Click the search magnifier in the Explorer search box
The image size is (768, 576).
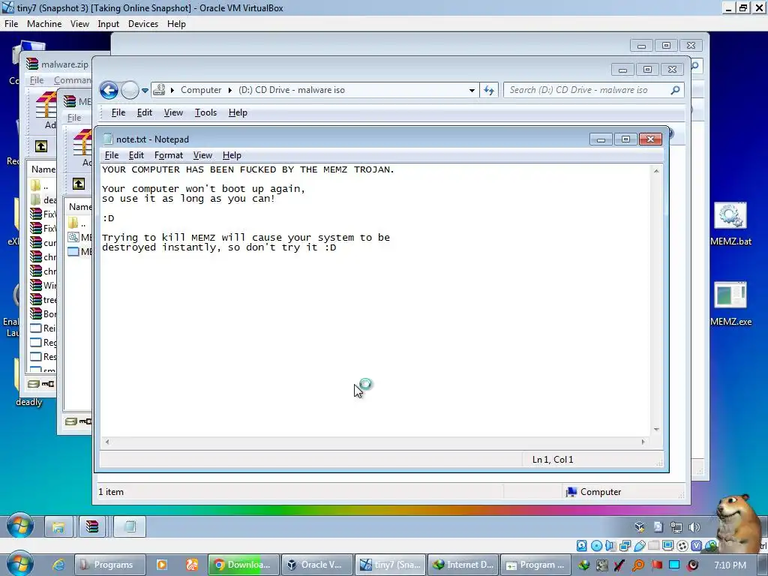(x=675, y=90)
